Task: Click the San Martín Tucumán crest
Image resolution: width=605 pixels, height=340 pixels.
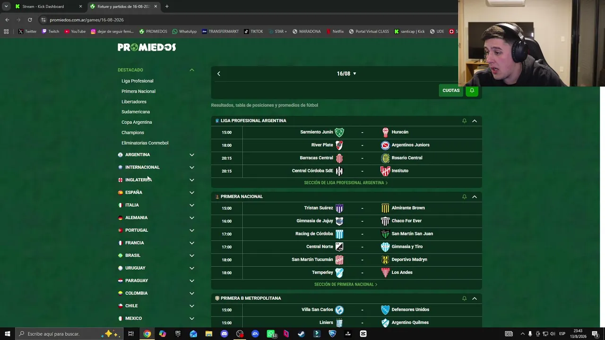Action: tap(339, 260)
